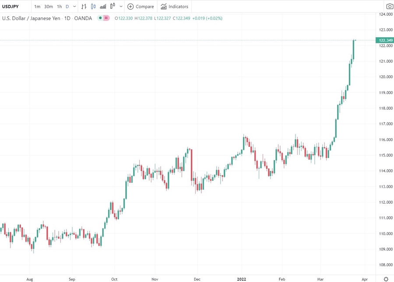Click the Apr label on time axis
The width and height of the screenshot is (394, 282).
[365, 279]
